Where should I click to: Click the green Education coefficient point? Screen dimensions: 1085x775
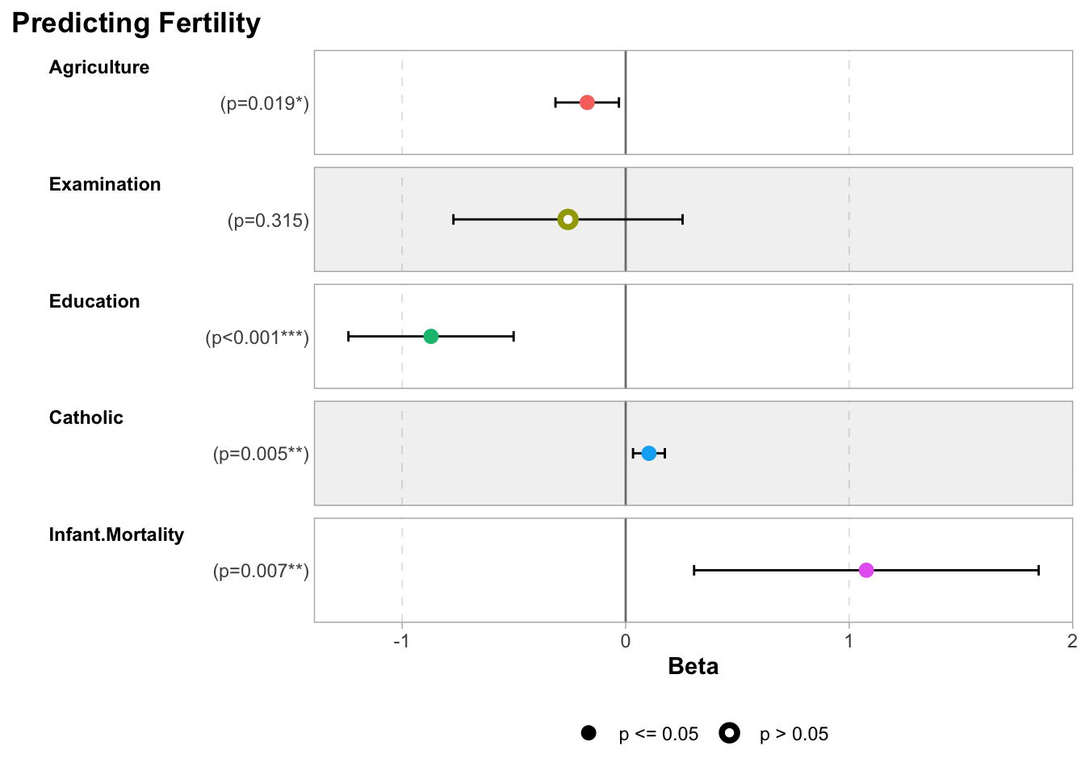click(x=431, y=336)
